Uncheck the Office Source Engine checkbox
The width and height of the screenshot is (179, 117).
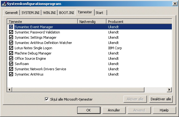11,58
